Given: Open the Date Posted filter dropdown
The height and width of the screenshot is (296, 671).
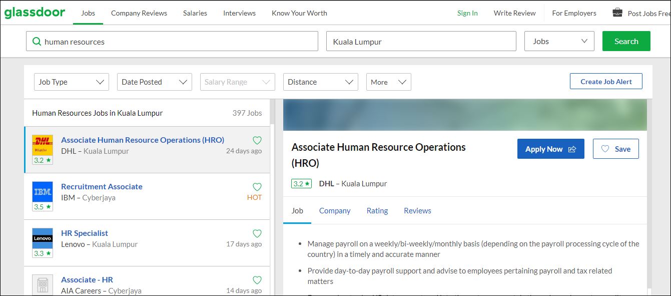Looking at the screenshot, I should (x=155, y=82).
